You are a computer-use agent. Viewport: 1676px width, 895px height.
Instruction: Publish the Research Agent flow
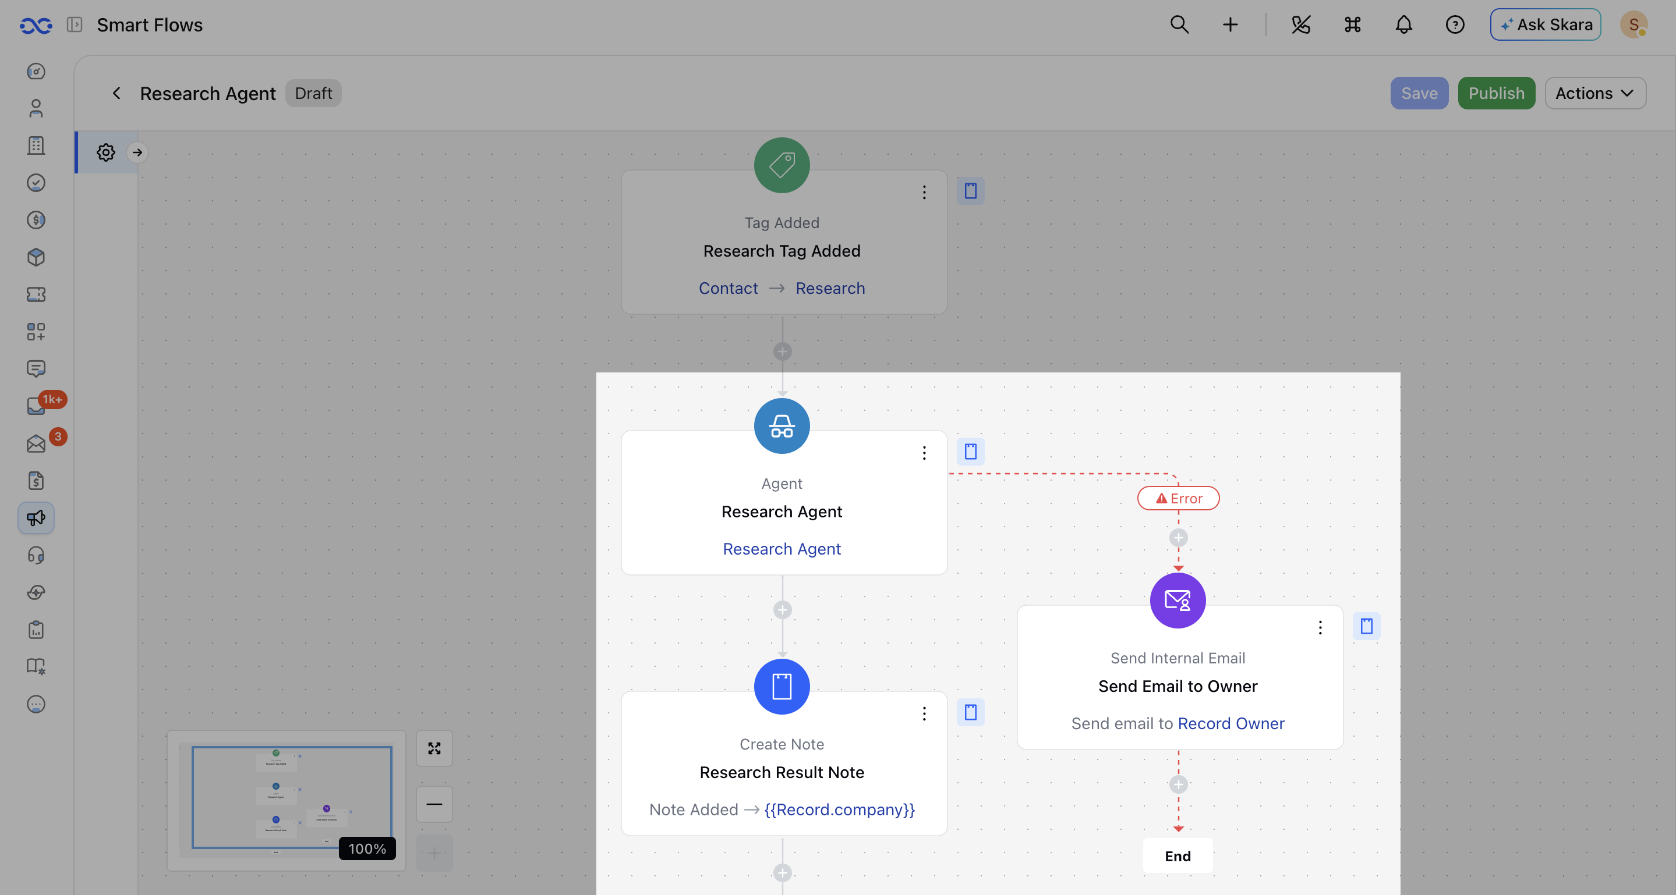click(x=1497, y=93)
